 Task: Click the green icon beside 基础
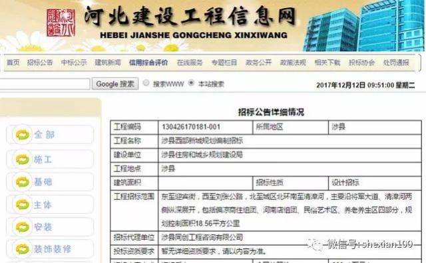click(22, 182)
